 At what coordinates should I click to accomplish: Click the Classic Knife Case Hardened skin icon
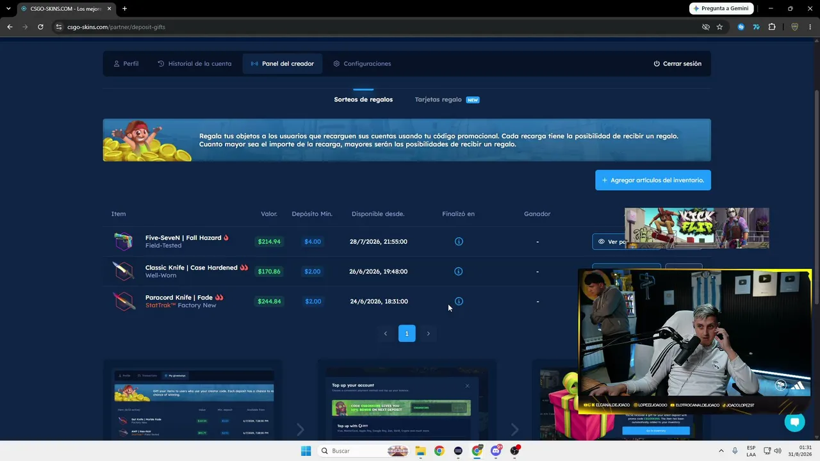point(124,271)
